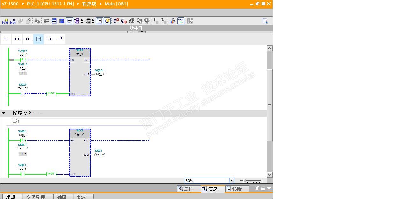Click inspector panel layout icon

(x=263, y=188)
